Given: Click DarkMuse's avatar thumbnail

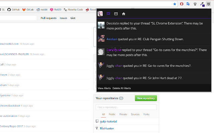Looking at the screenshot, I should (x=101, y=52).
